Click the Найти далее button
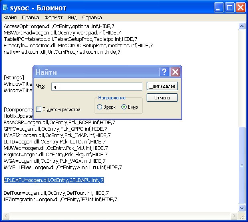Viewport: 248px width, 222px height. pos(162,86)
